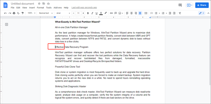Open the Format menu
Viewport: 211px width, 104px height.
pyautogui.click(x=41, y=8)
